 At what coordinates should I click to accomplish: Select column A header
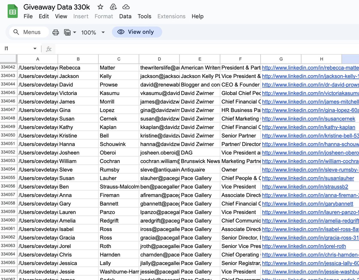pos(38,59)
